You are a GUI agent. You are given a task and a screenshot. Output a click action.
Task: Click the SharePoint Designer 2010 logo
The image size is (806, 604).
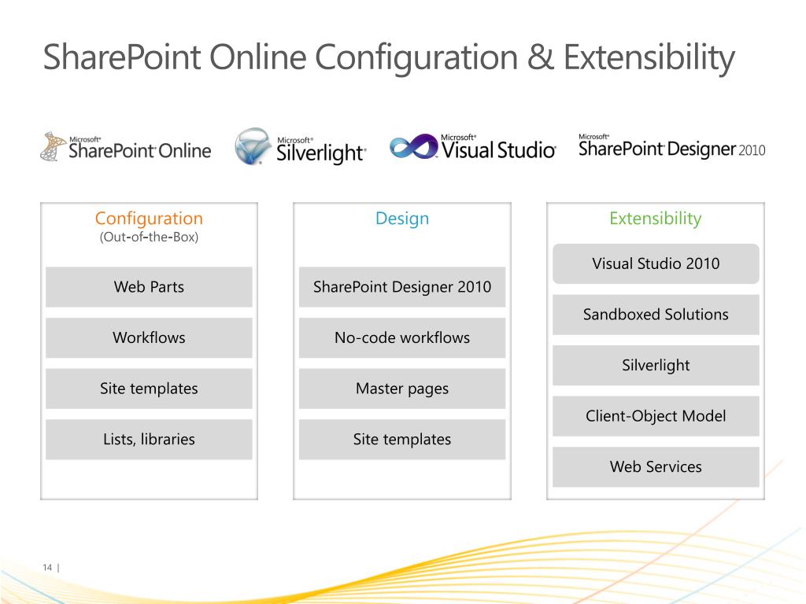672,145
